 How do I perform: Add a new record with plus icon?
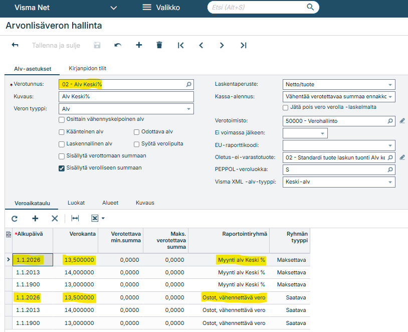tap(139, 45)
